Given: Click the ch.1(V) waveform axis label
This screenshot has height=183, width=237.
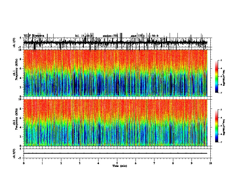Looking at the screenshot, I should click(x=14, y=42).
